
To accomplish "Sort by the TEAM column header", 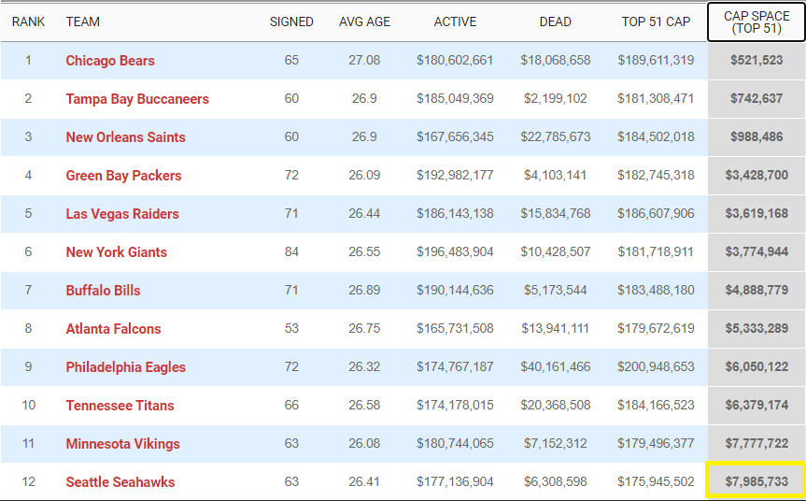I will pyautogui.click(x=83, y=21).
